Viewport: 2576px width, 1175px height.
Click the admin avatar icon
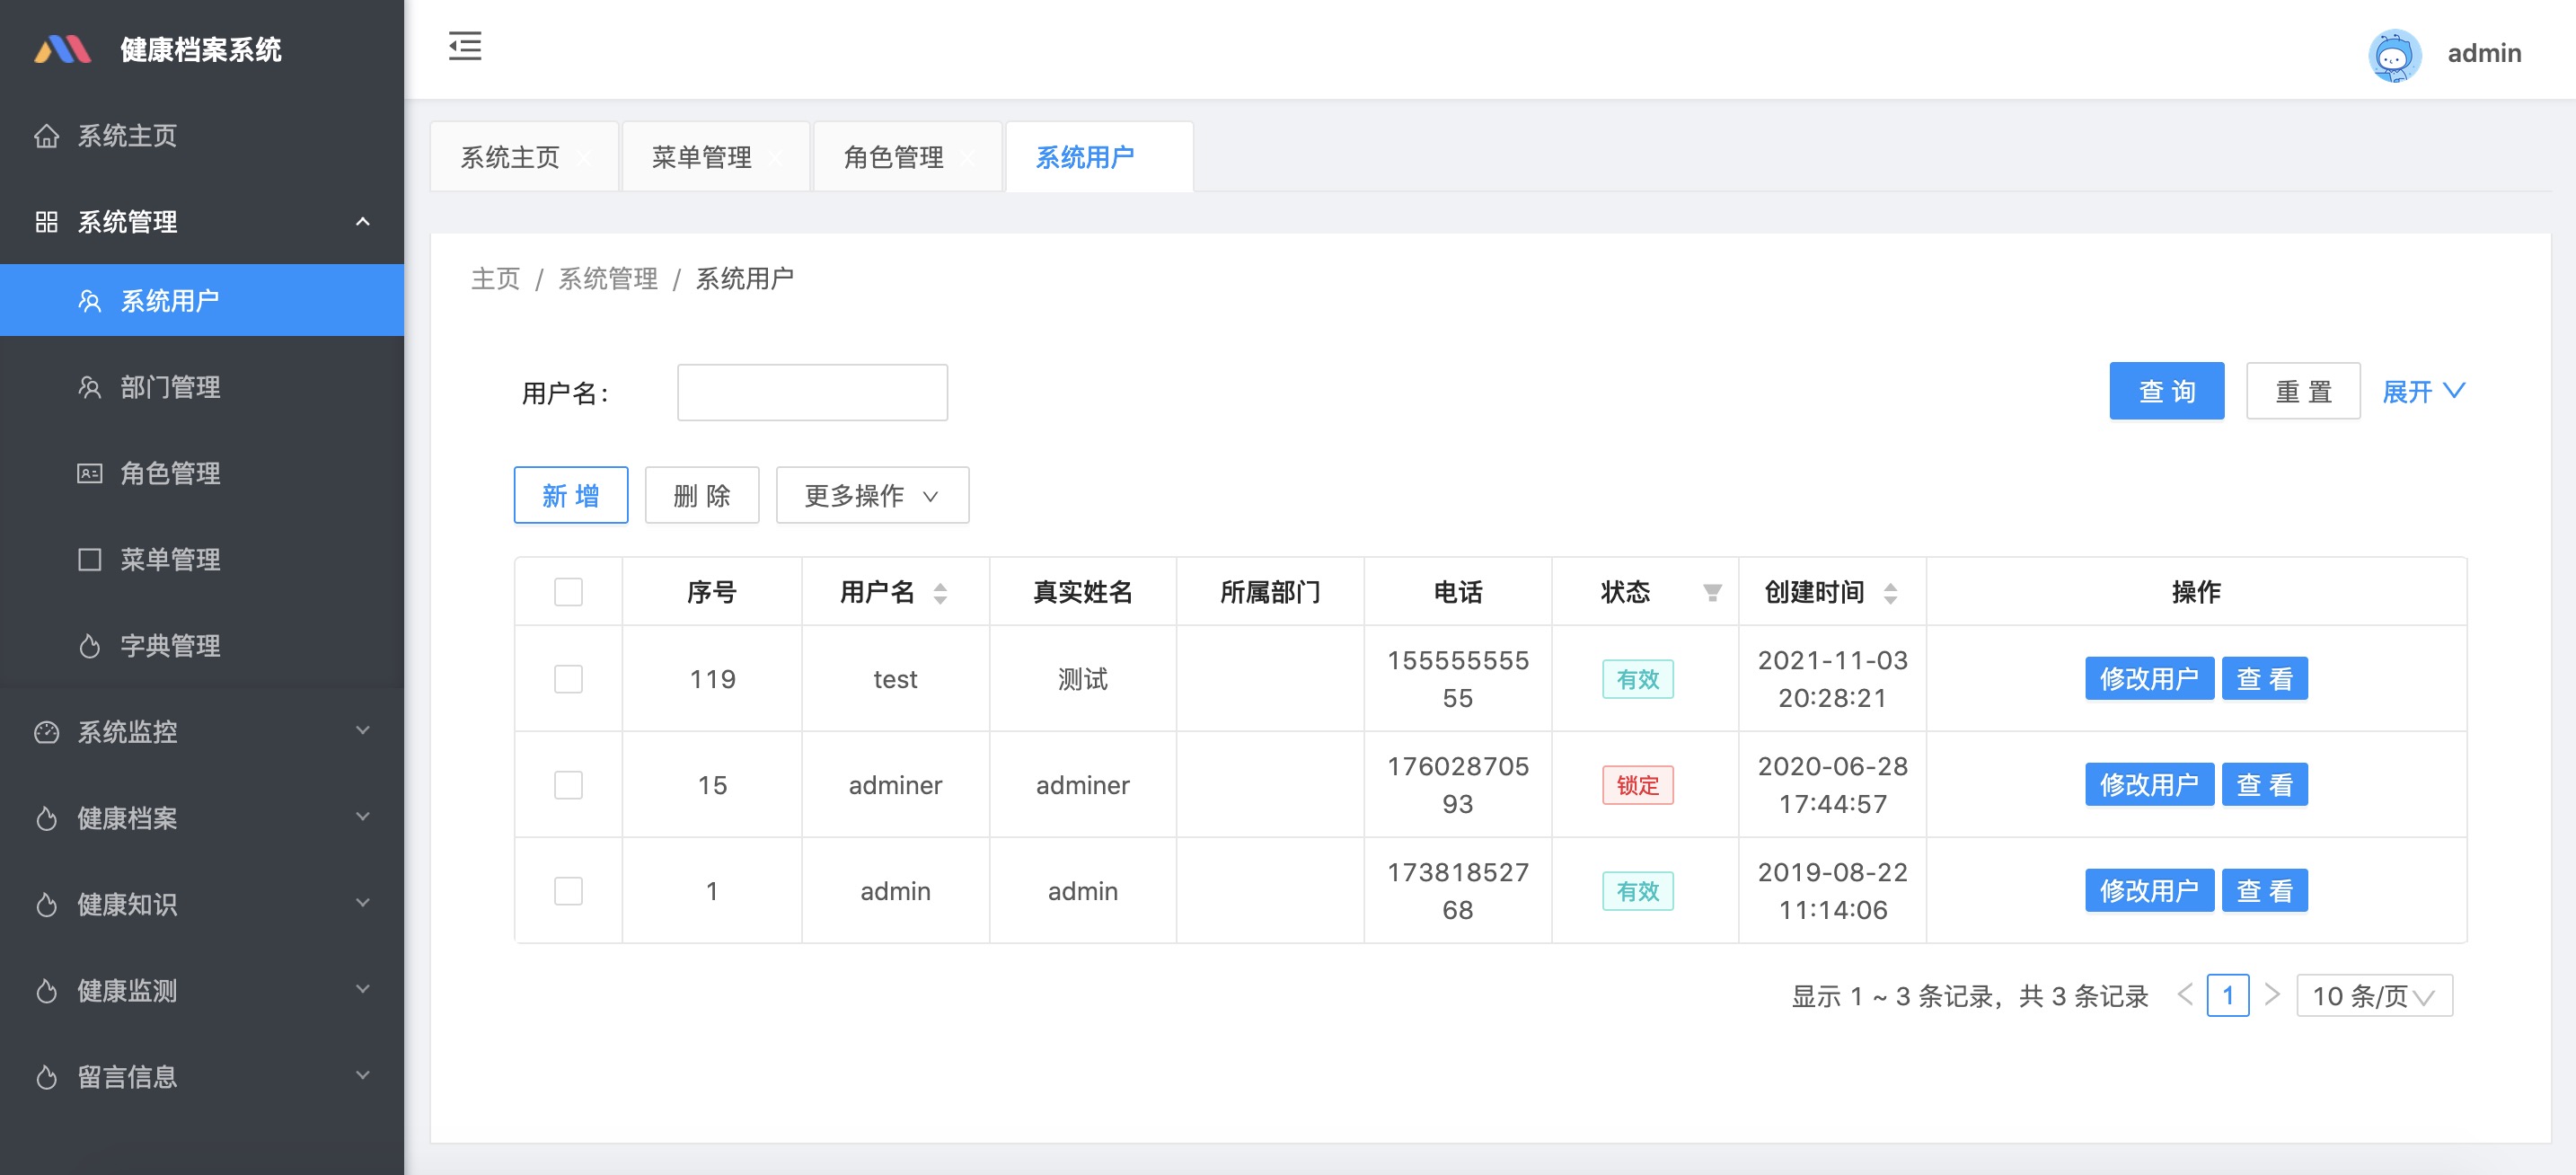(x=2393, y=54)
